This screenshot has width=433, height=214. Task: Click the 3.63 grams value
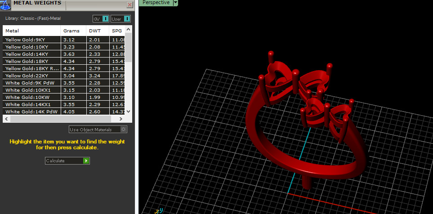point(69,54)
